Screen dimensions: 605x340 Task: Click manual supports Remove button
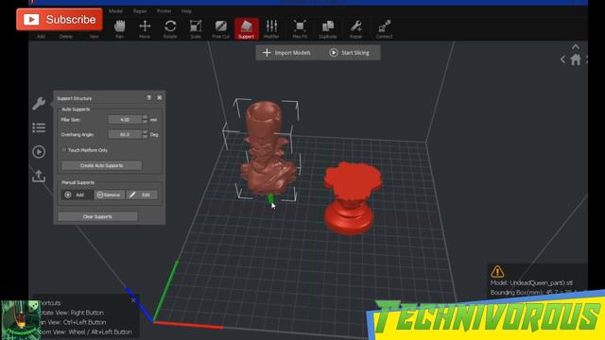(x=110, y=195)
